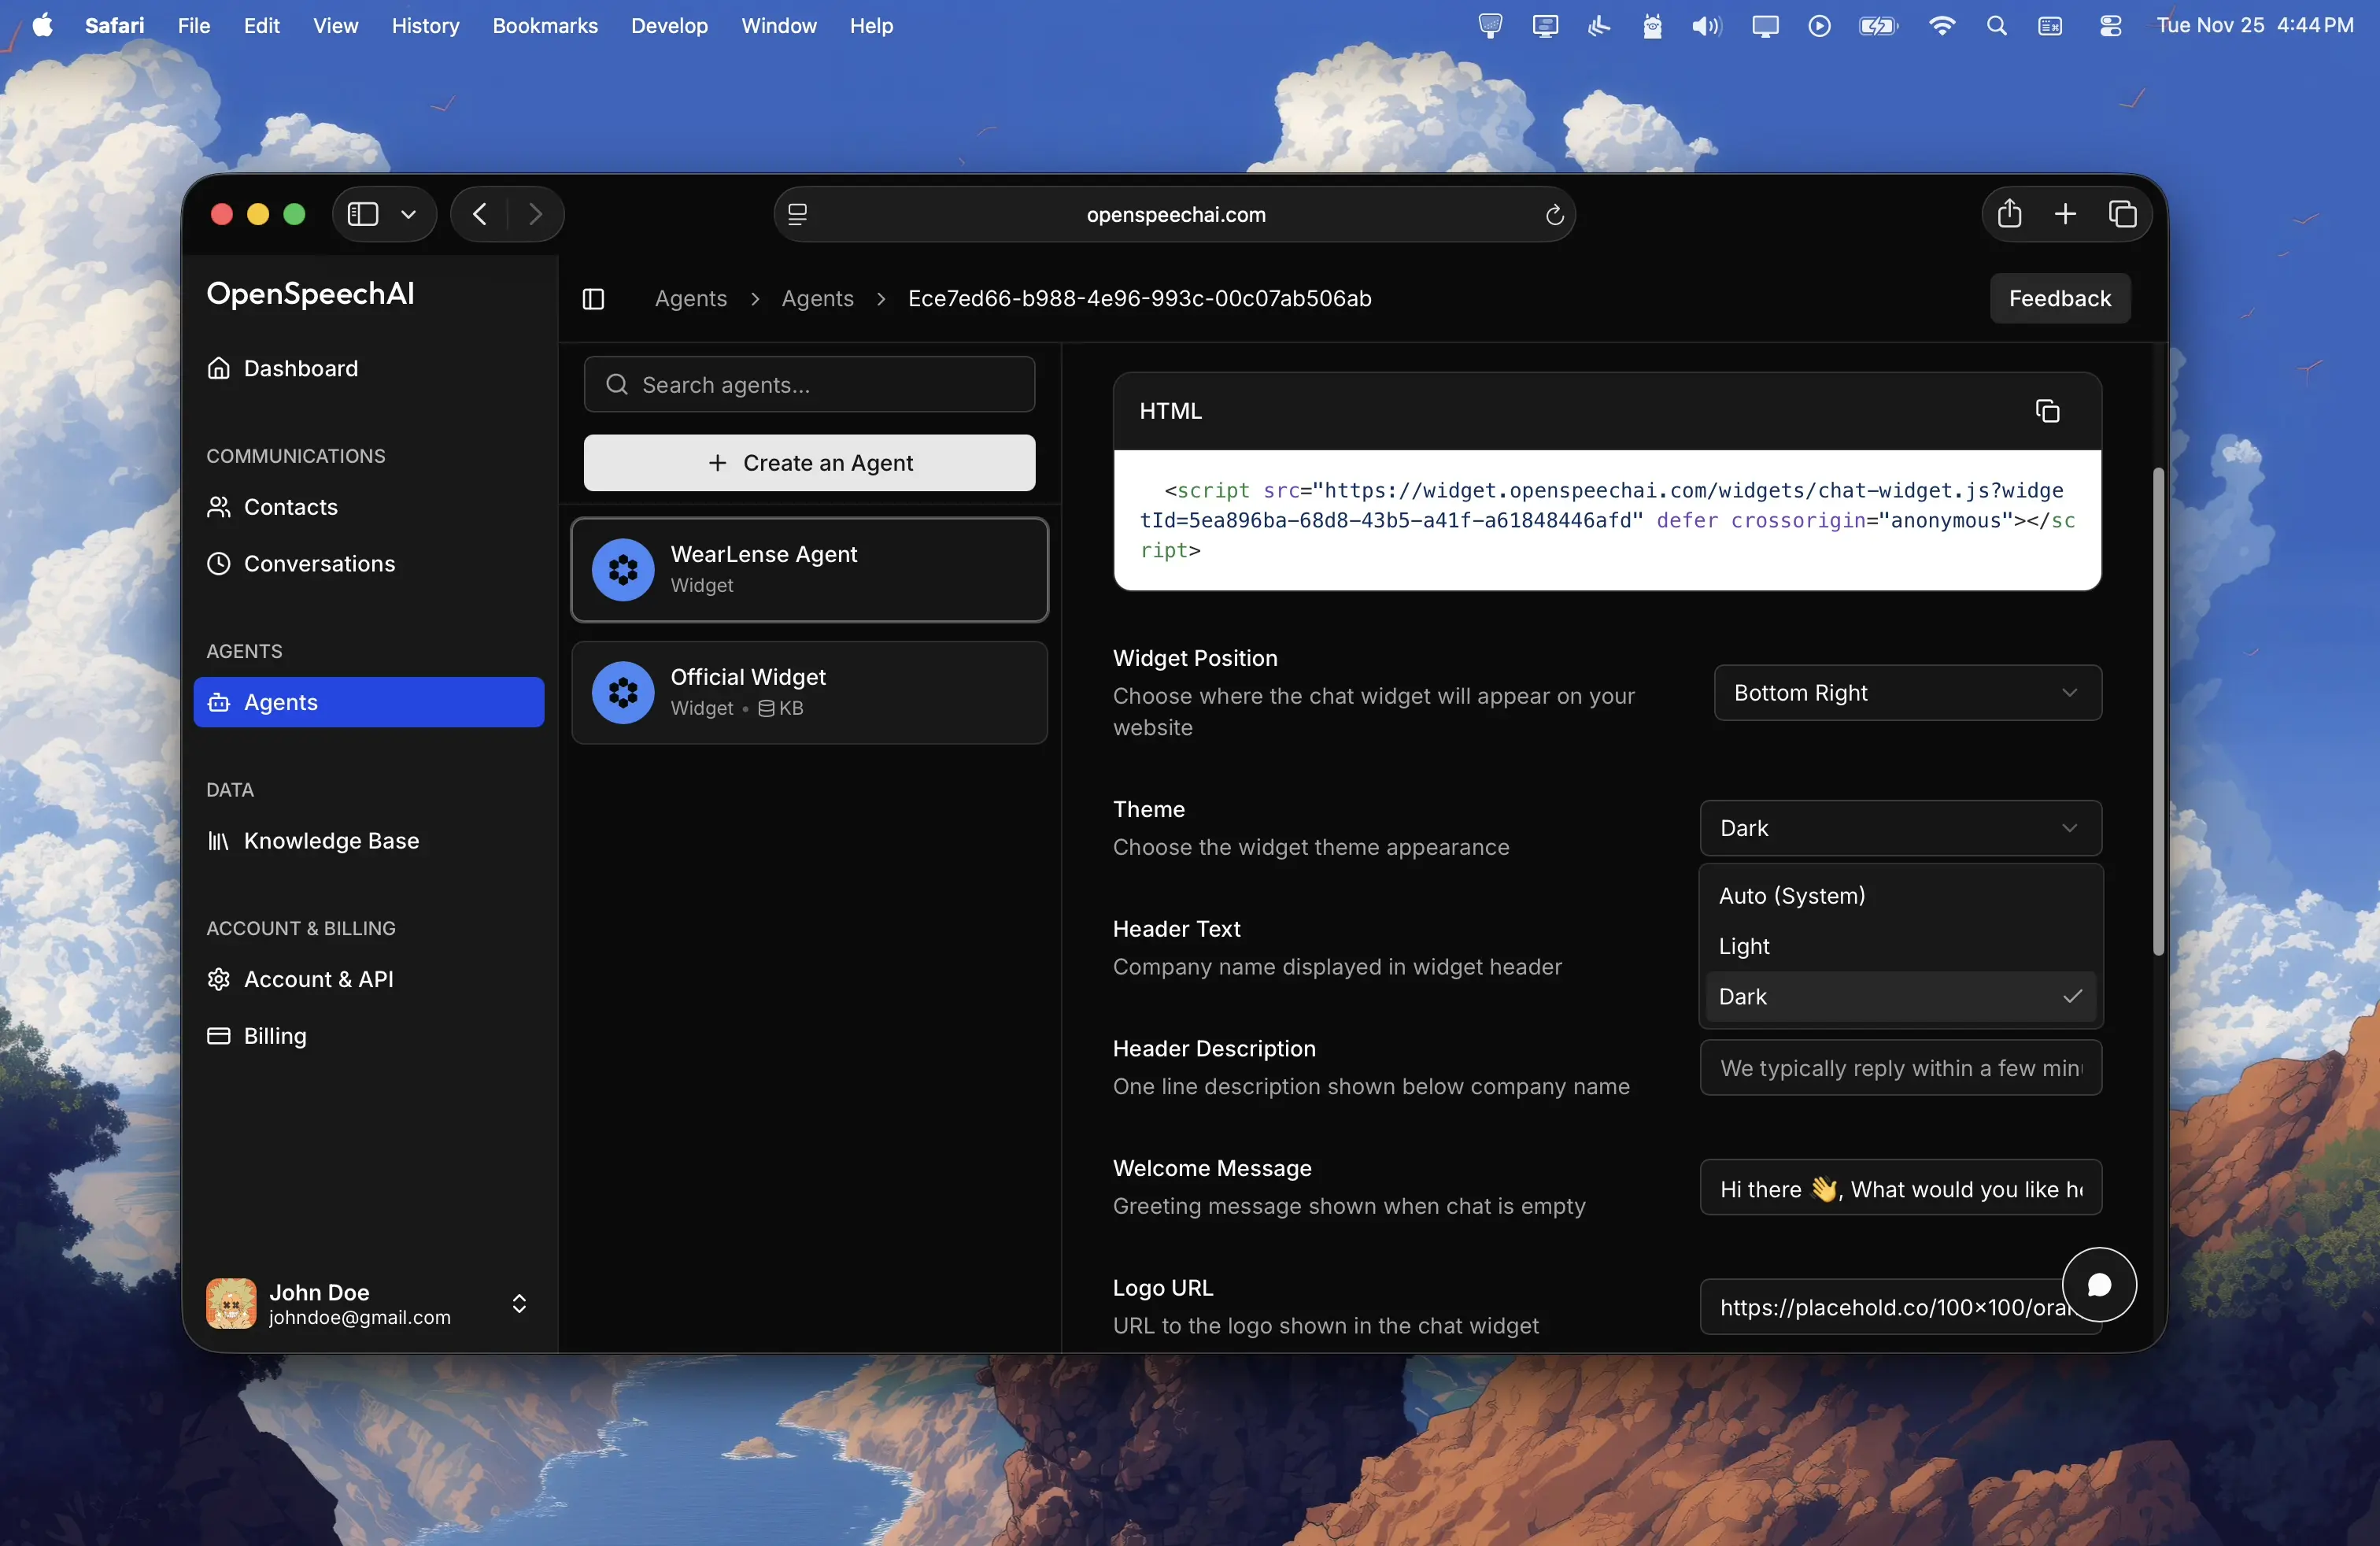The width and height of the screenshot is (2380, 1546).
Task: Reload the openspeechai.com page
Action: (x=1554, y=215)
